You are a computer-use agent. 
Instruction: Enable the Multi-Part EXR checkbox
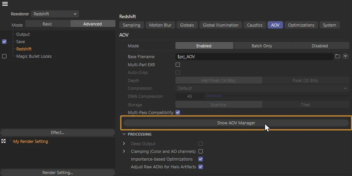coord(178,65)
